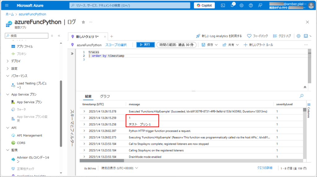Switch to the グラフ tab
This screenshot has width=317, height=177.
pos(105,96)
